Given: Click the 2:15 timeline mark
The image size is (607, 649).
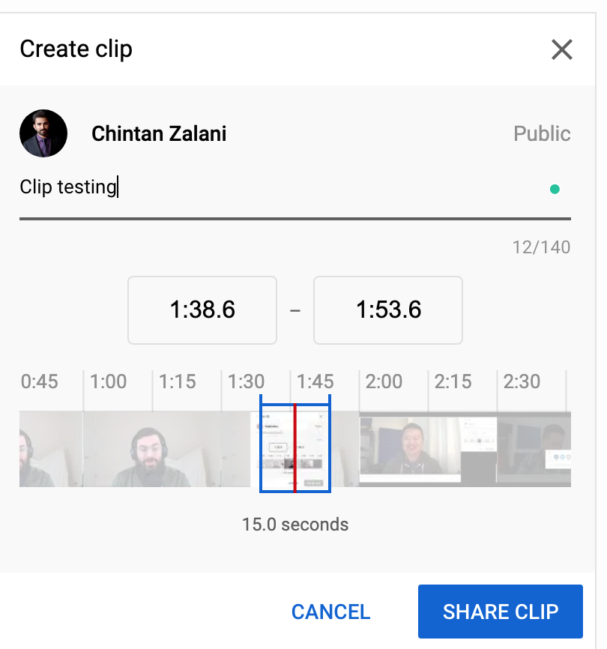Looking at the screenshot, I should [453, 381].
